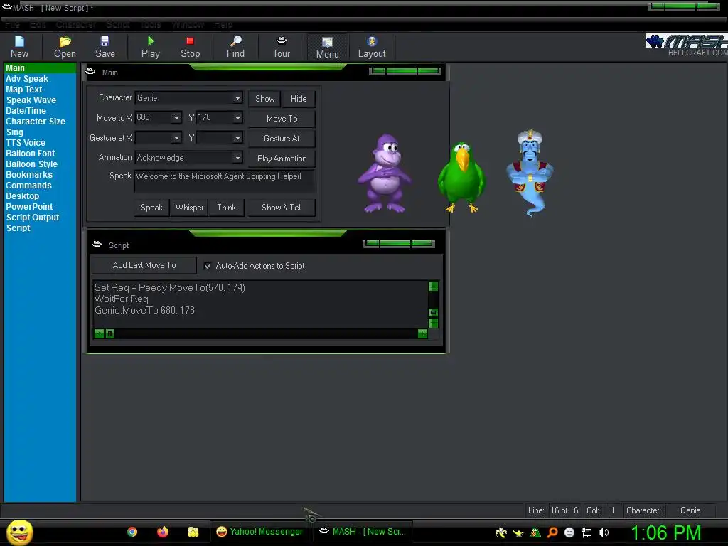Open the Layout toolbar option
Viewport: 728px width, 546px height.
coord(371,47)
